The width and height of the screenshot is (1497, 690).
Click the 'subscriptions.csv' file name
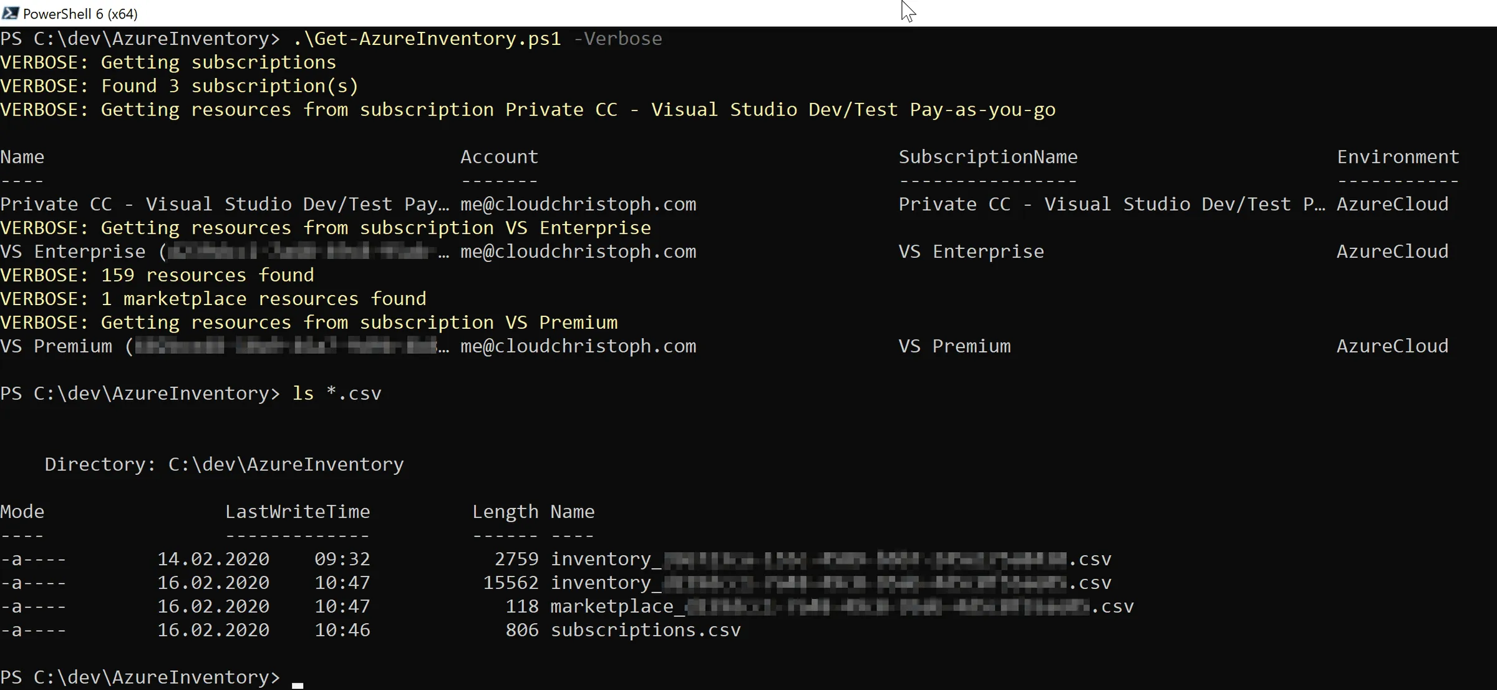click(646, 630)
